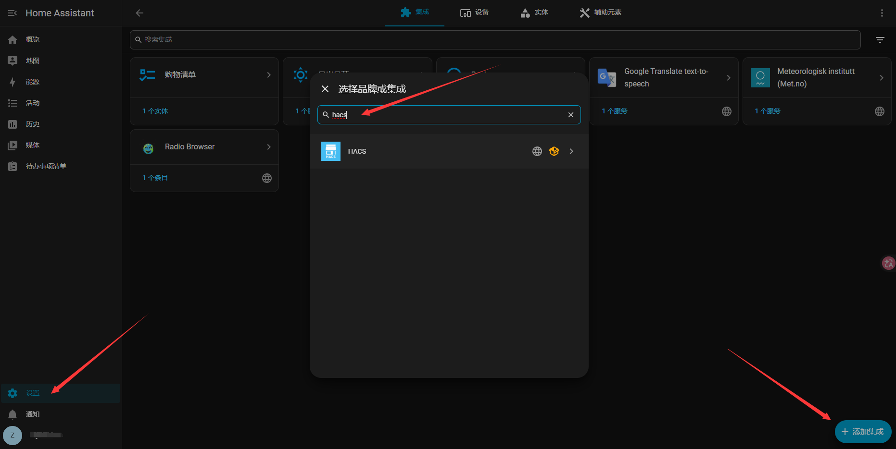Click the floating translate extension icon
This screenshot has height=449, width=896.
(888, 263)
